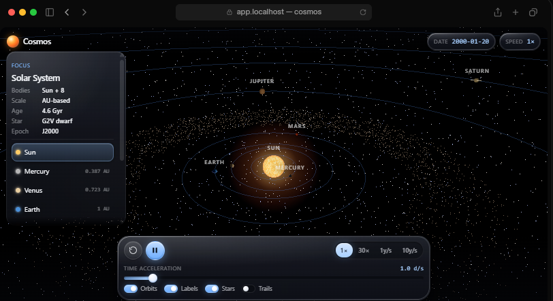
Task: Pause the simulation playback
Action: [x=155, y=250]
